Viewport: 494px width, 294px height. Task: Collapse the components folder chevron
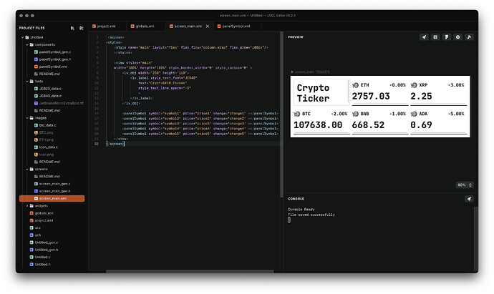coord(27,44)
